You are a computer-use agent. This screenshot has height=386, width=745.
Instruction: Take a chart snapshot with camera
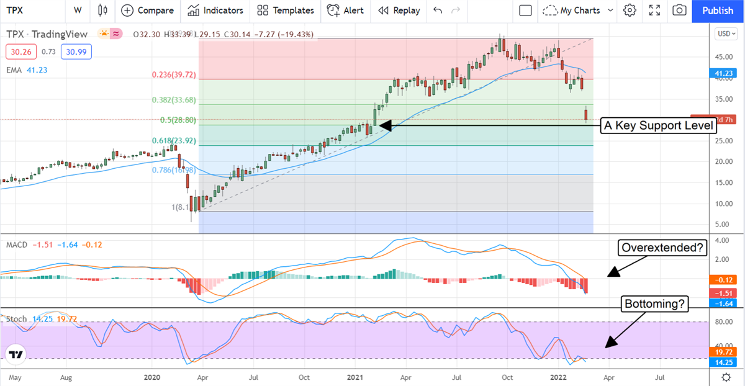pos(680,10)
